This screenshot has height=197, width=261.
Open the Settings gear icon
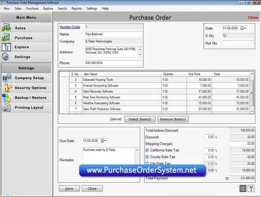tap(5, 57)
